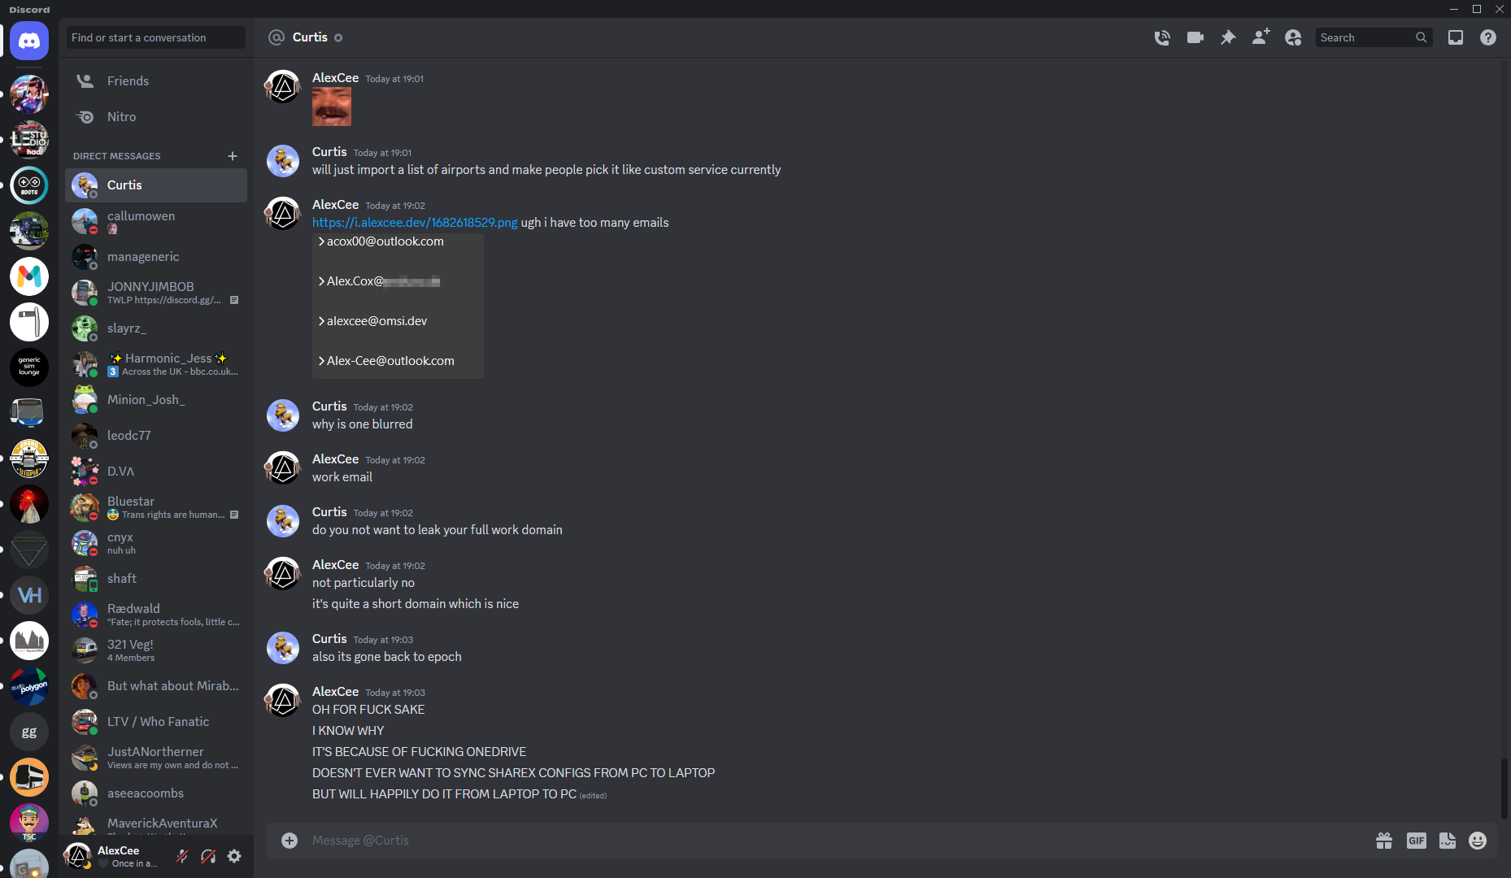Screen dimensions: 1511x878
Task: Toggle microphone mute
Action: [x=182, y=856]
